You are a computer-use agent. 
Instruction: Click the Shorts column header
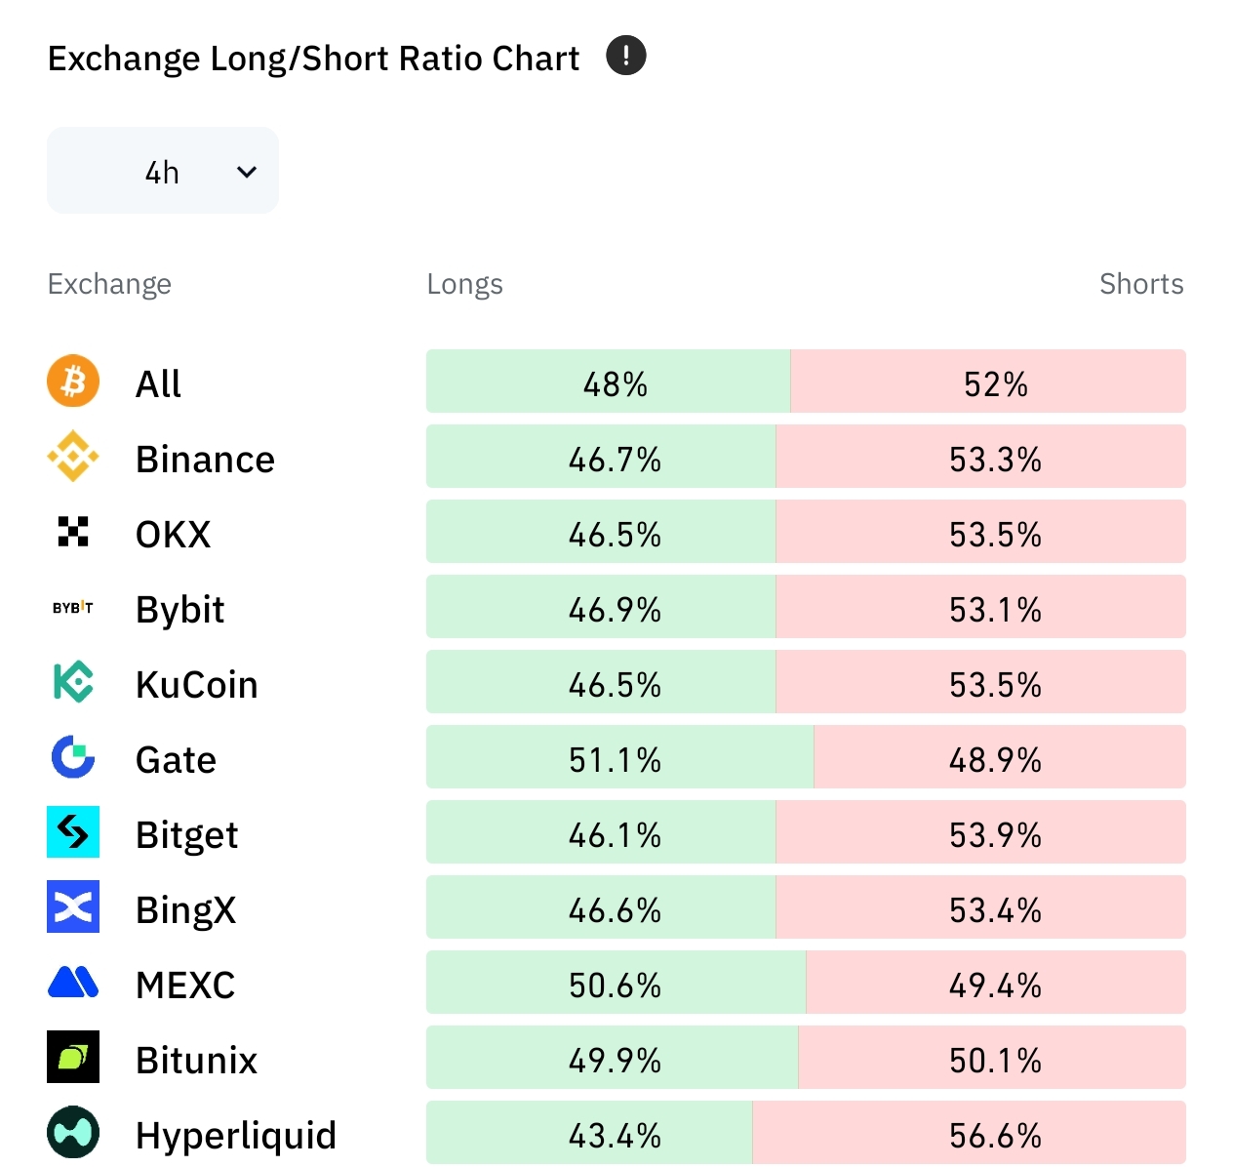pos(1140,284)
